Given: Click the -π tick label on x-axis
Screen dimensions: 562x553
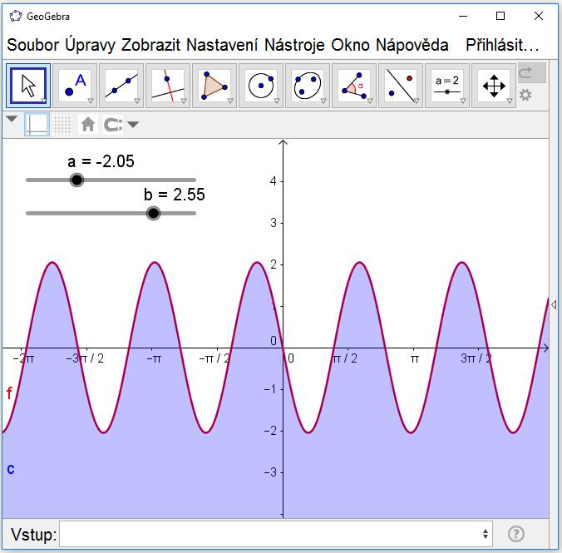Looking at the screenshot, I should (x=154, y=358).
